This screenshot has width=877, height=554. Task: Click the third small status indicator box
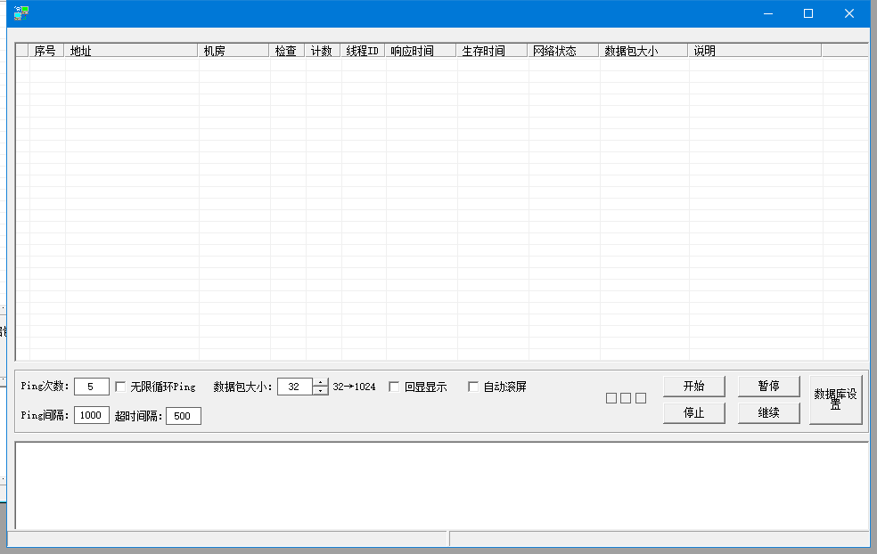(641, 398)
